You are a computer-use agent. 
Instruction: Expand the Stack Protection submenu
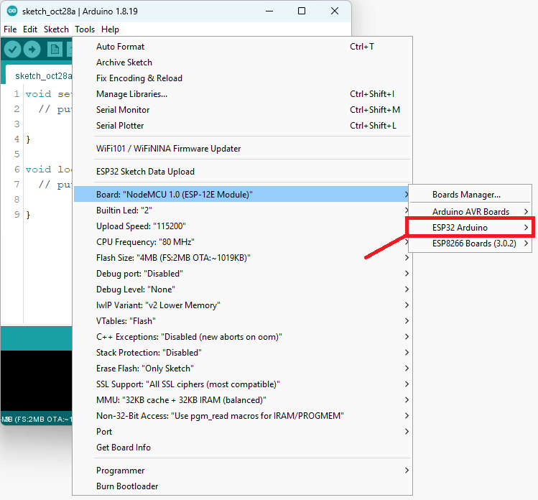coord(242,352)
